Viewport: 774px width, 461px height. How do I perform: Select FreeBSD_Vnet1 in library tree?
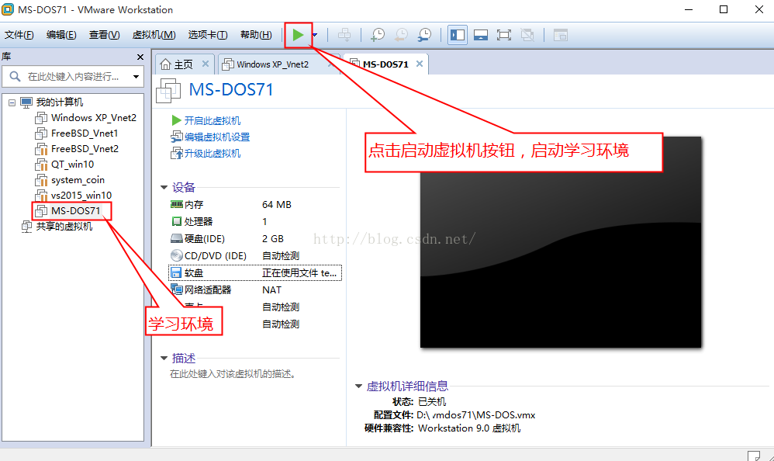85,133
